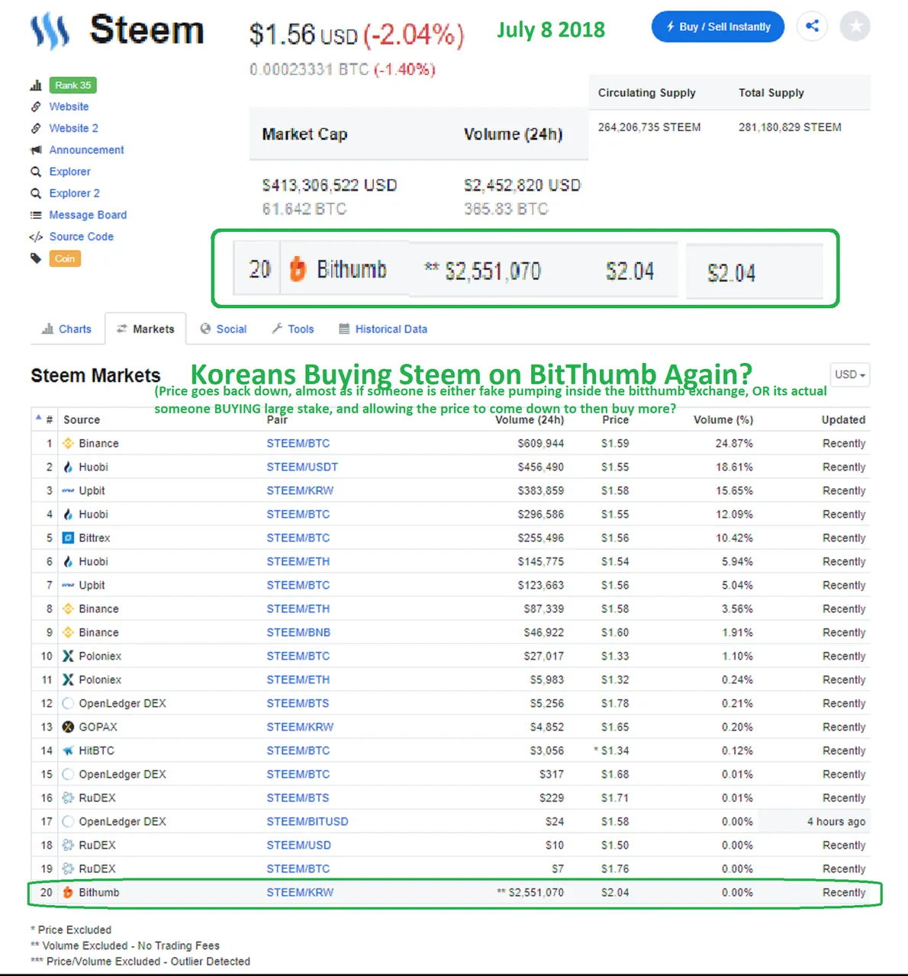Open STEEM/ETH pair on Poloniex
The image size is (908, 976).
(298, 679)
